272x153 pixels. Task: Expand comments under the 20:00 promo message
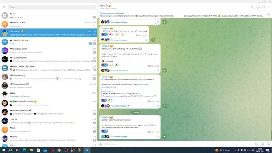pos(124,40)
